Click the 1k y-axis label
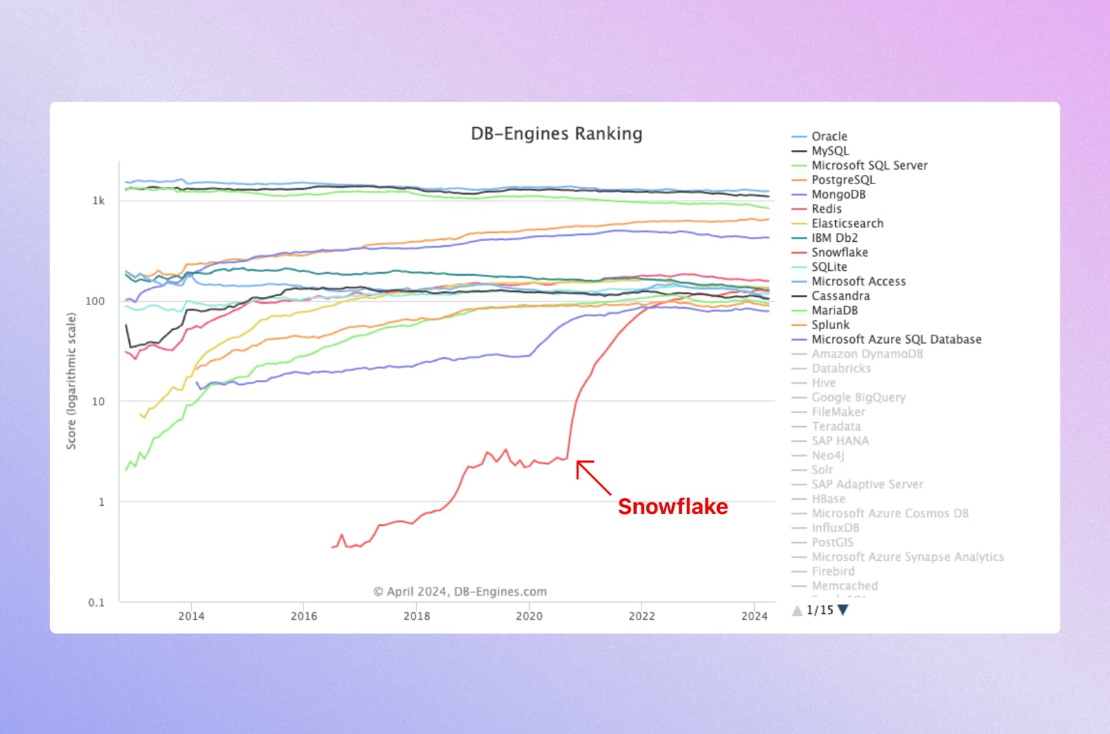 pyautogui.click(x=99, y=201)
